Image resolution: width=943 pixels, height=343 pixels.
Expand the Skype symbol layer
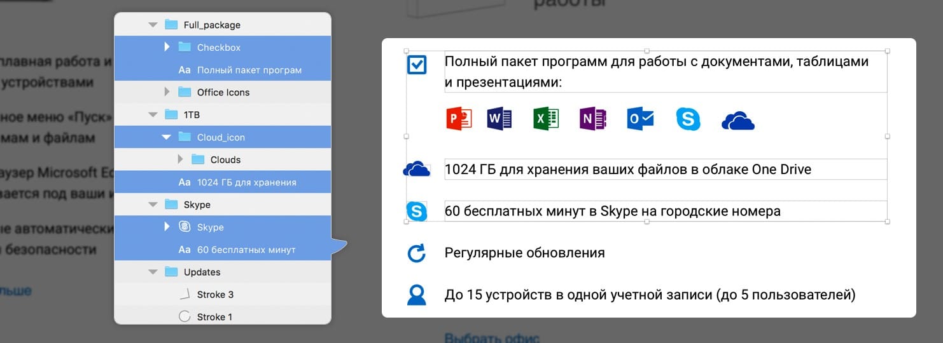(x=167, y=227)
